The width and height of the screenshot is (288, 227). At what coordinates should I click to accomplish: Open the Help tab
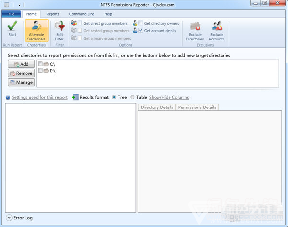point(108,14)
